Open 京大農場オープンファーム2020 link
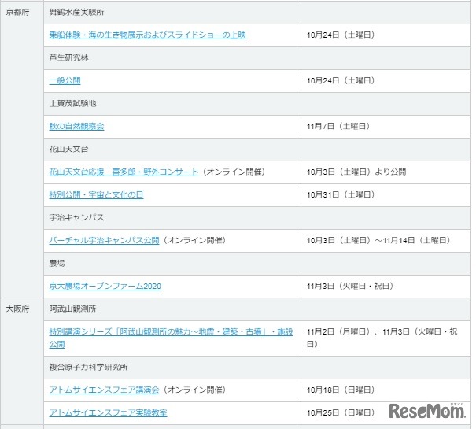The image size is (476, 429). pos(105,286)
